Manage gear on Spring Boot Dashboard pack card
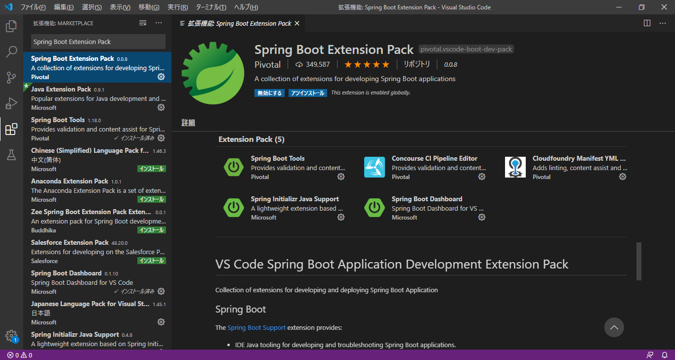 click(x=482, y=217)
